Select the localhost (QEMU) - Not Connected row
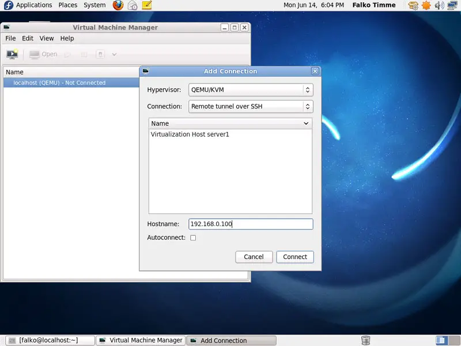 coord(71,82)
